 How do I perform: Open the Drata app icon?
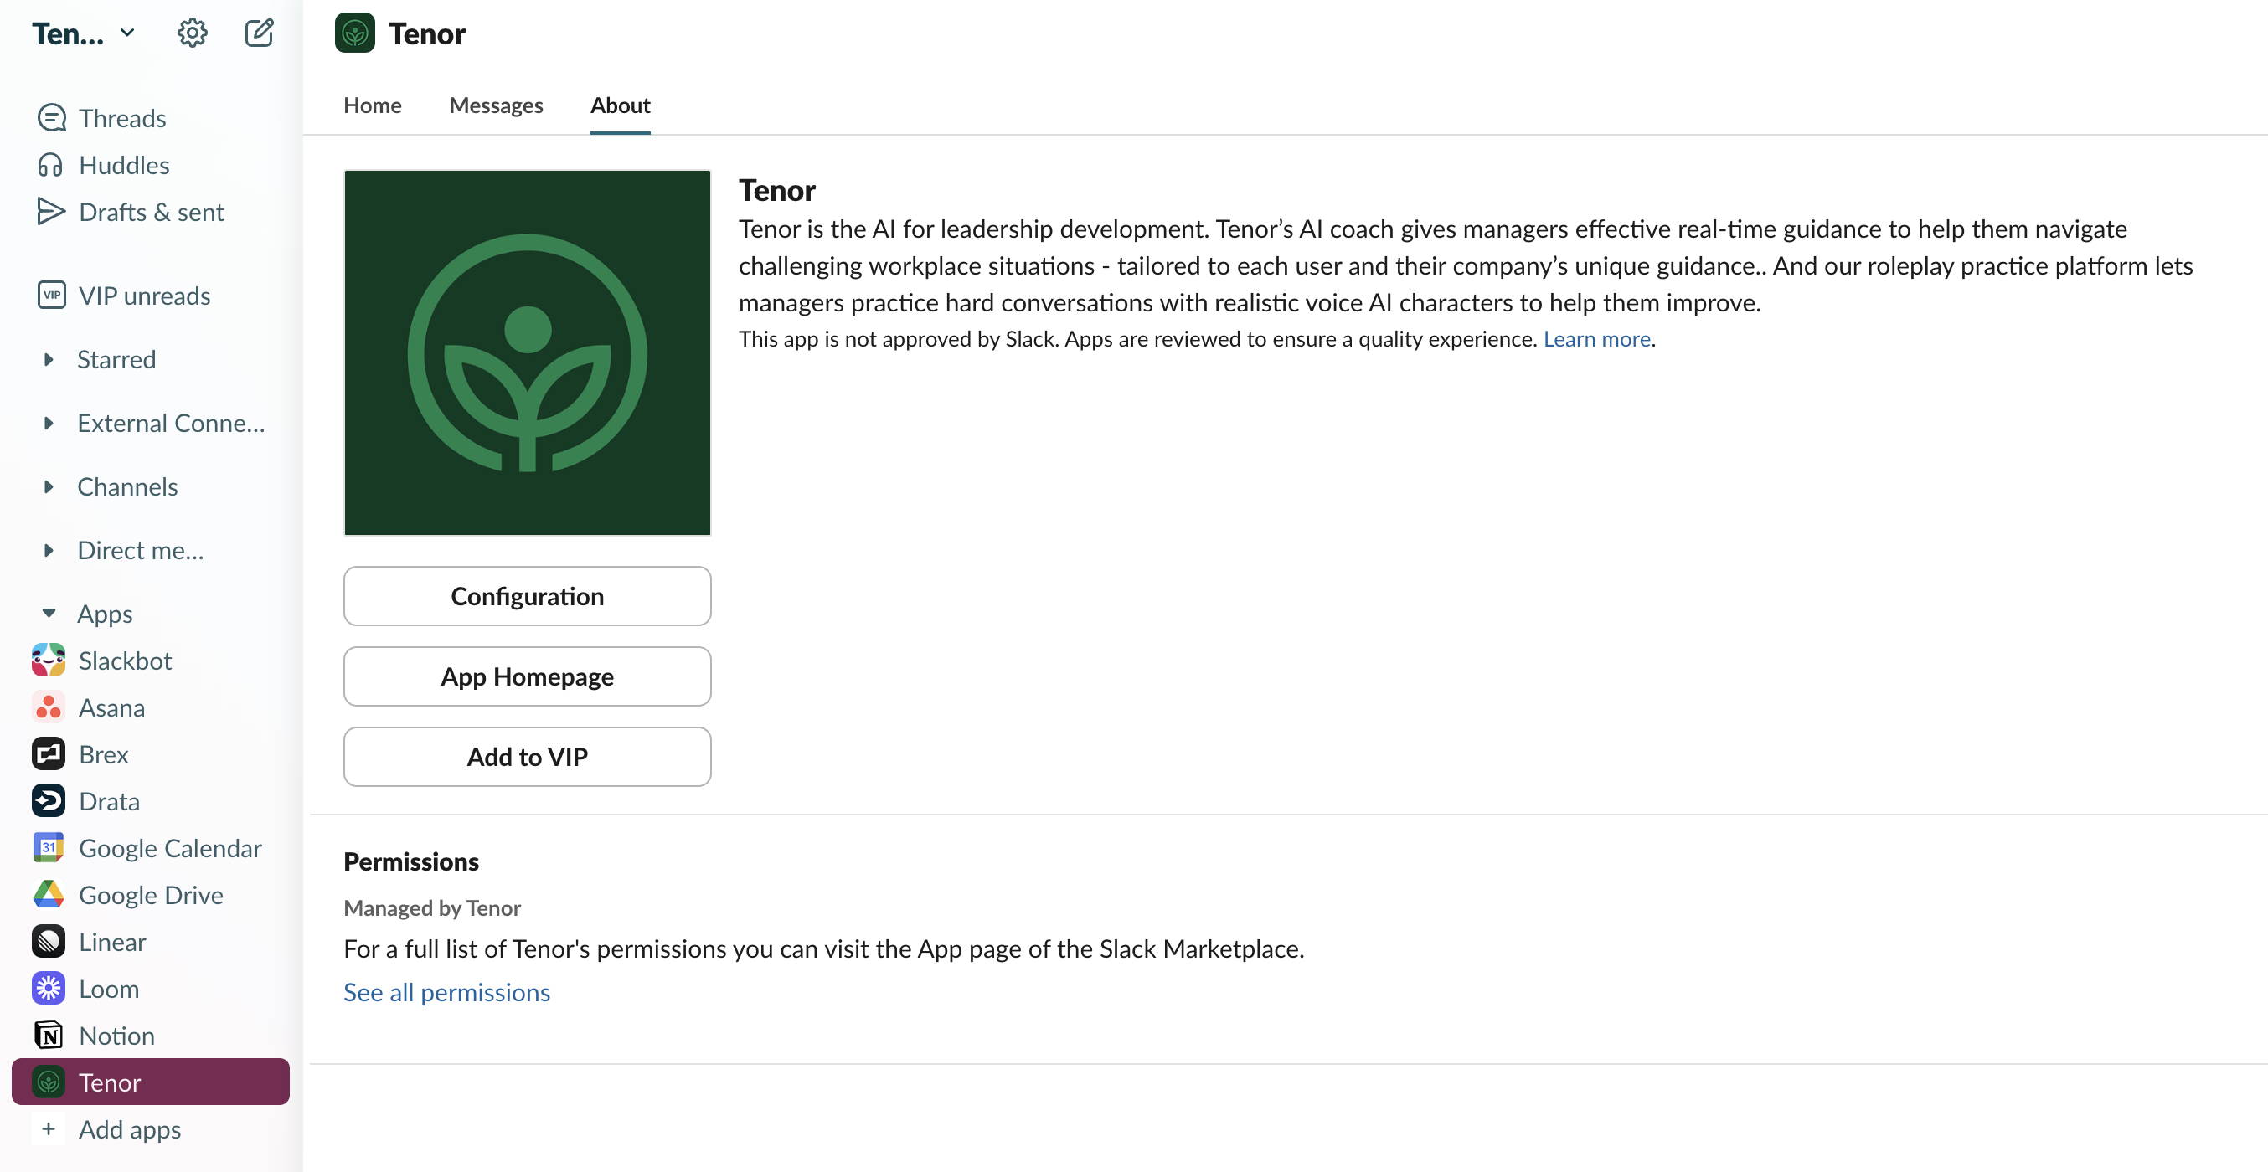point(49,800)
